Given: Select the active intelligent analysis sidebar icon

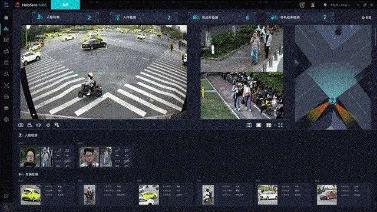Looking at the screenshot, I should click(6, 29).
